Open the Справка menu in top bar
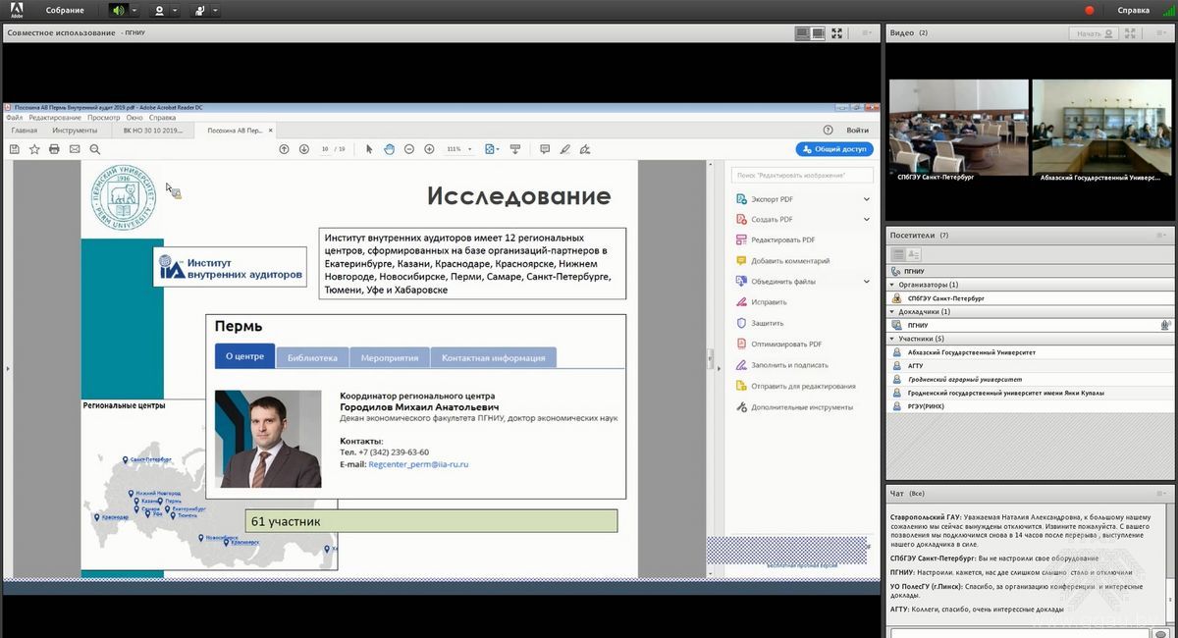The width and height of the screenshot is (1178, 638). pyautogui.click(x=1133, y=10)
